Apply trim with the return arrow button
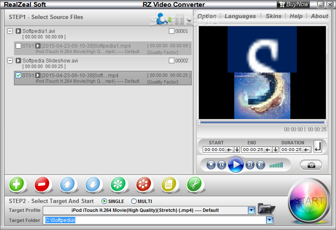 click(318, 146)
